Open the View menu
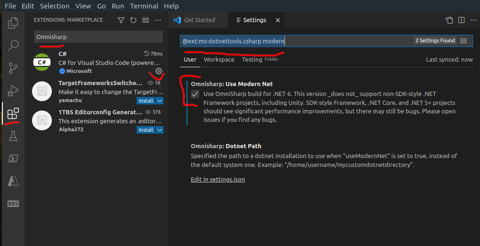Screen dimensions: 480x246 [x=83, y=6]
